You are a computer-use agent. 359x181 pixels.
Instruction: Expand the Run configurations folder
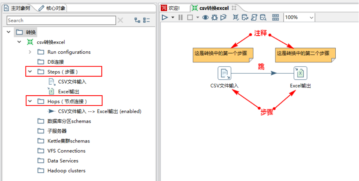coord(30,52)
